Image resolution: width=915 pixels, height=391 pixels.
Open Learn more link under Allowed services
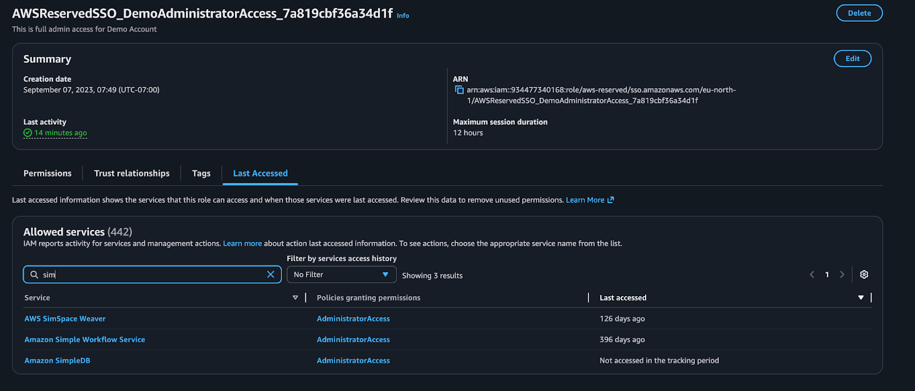242,244
